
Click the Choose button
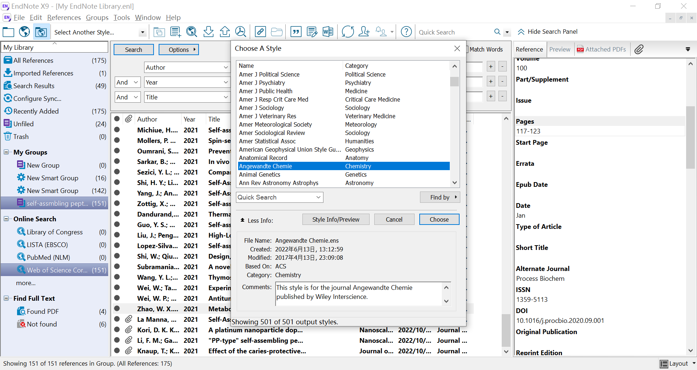[439, 219]
